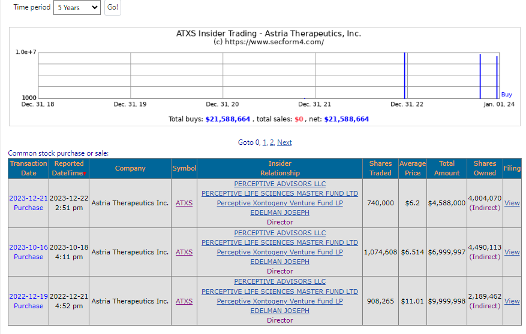
Task: Click the Shares Owned column header
Action: 485,168
